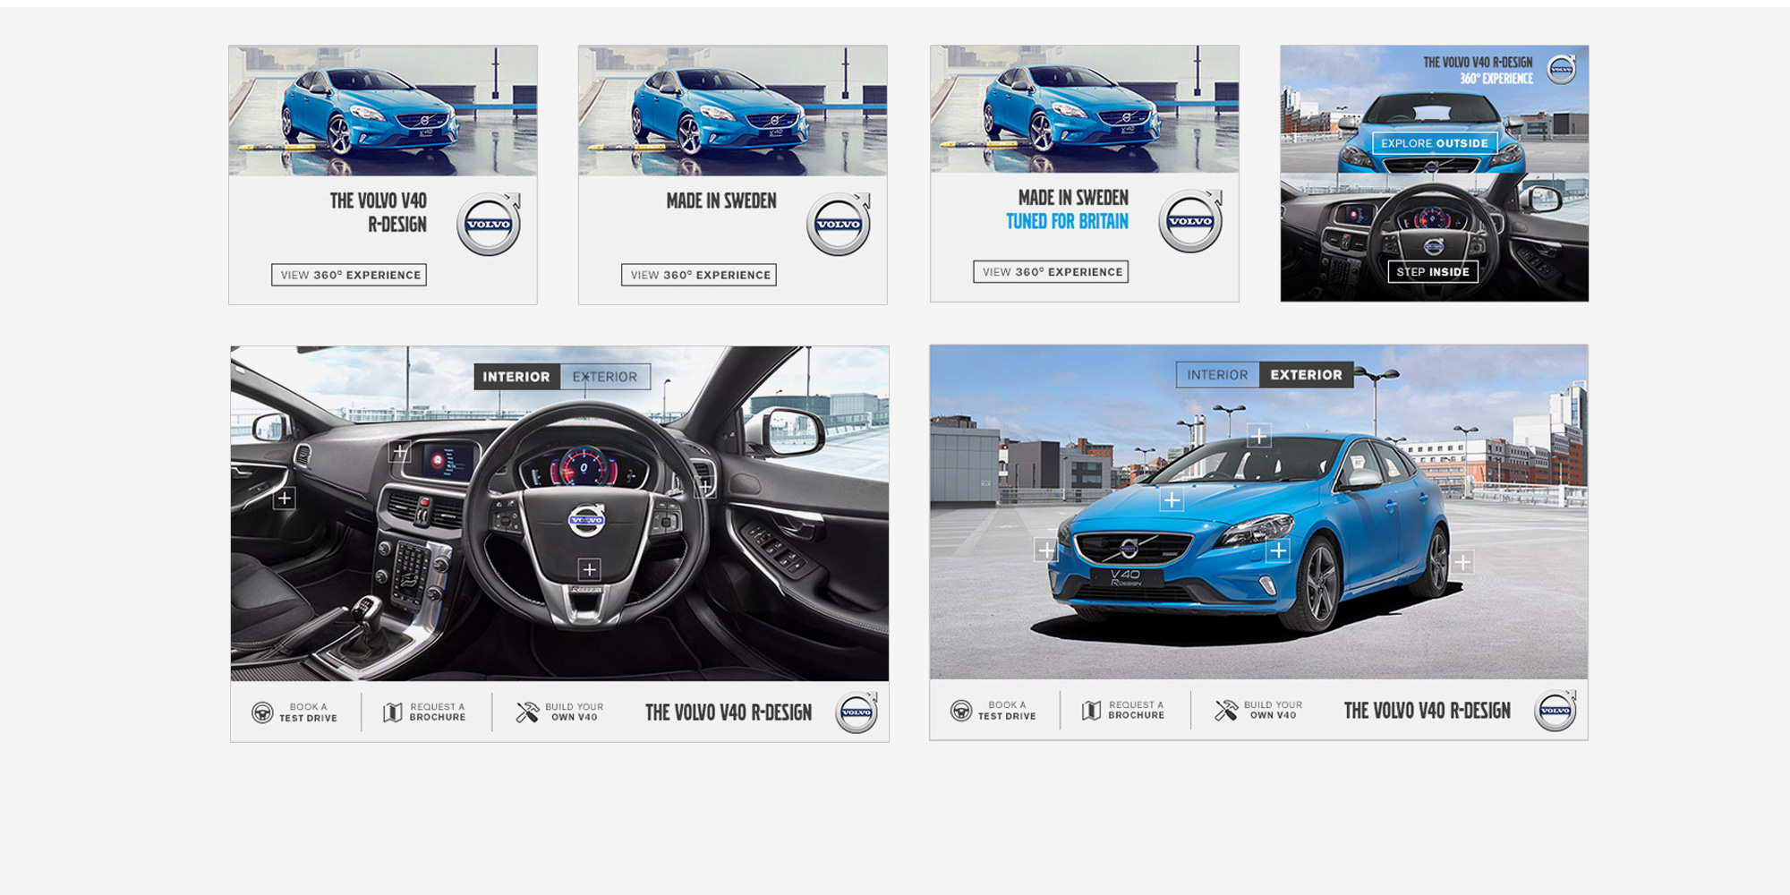Viewport: 1790px width, 895px height.
Task: Open the plus hotspot on the blue car's bonnet
Action: [1172, 500]
